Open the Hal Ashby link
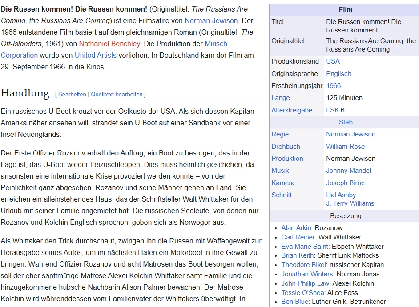This screenshot has width=419, height=307. (x=341, y=195)
